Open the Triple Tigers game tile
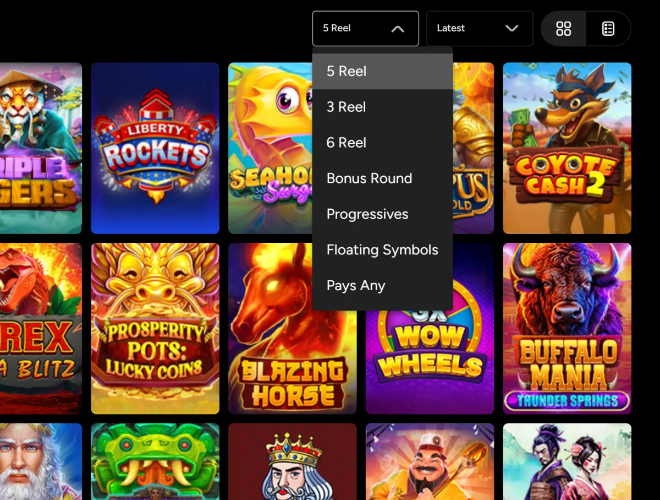This screenshot has width=660, height=500. (41, 148)
